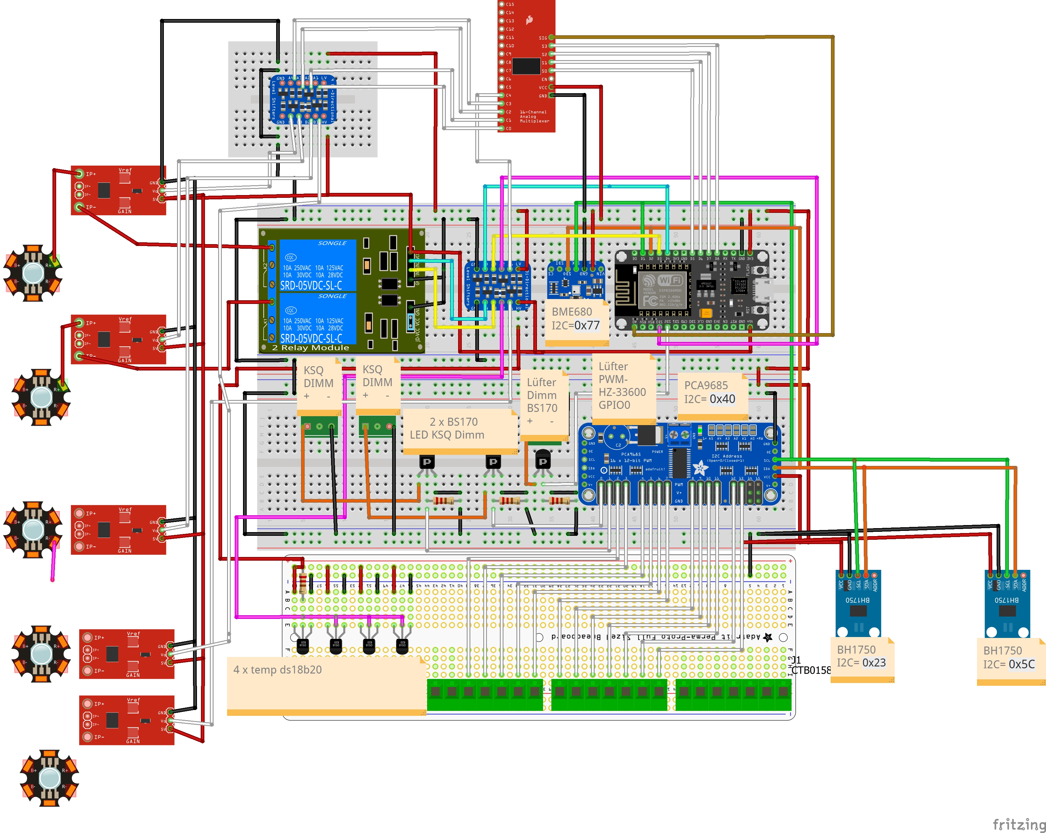This screenshot has height=833, width=1046.
Task: Click the ESP8266 WiFi NodeMCU board
Action: pyautogui.click(x=691, y=290)
